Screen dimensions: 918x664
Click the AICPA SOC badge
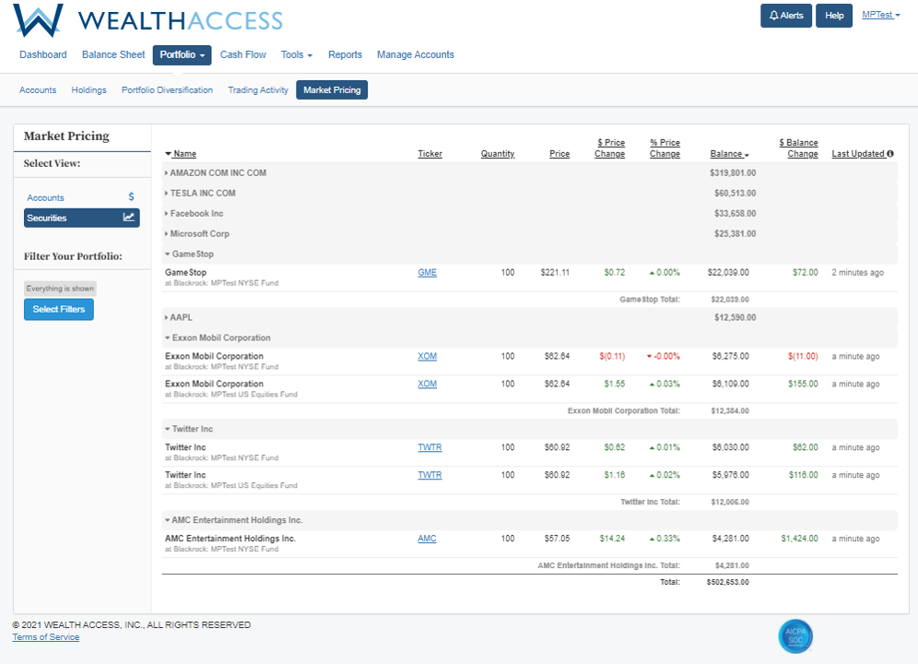tap(795, 635)
